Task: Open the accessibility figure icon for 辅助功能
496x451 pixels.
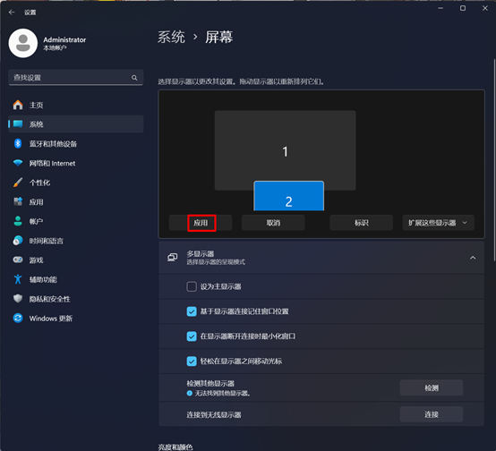Action: click(x=18, y=279)
